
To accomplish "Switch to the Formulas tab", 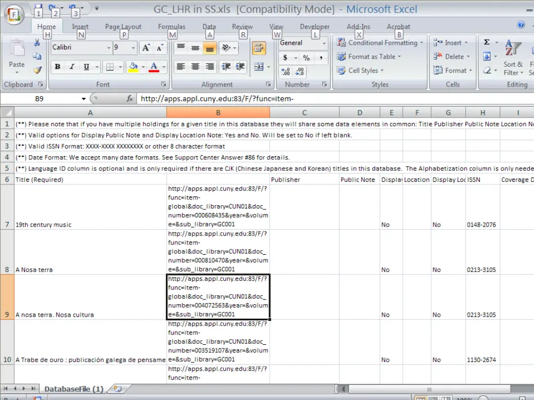I will 172,27.
